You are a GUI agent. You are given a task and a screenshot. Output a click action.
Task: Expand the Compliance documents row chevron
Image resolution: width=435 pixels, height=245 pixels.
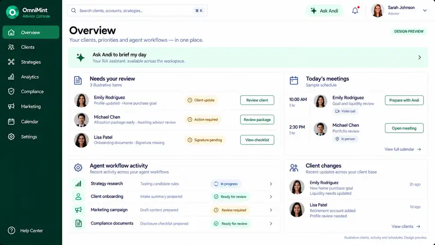pos(271,224)
